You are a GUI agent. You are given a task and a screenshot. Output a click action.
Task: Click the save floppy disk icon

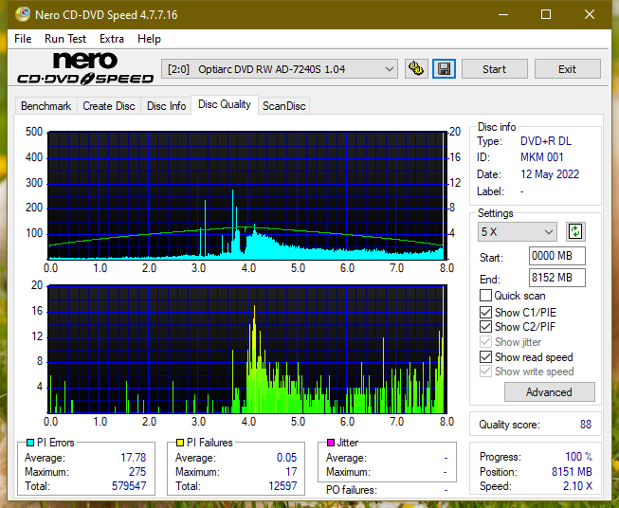(444, 69)
